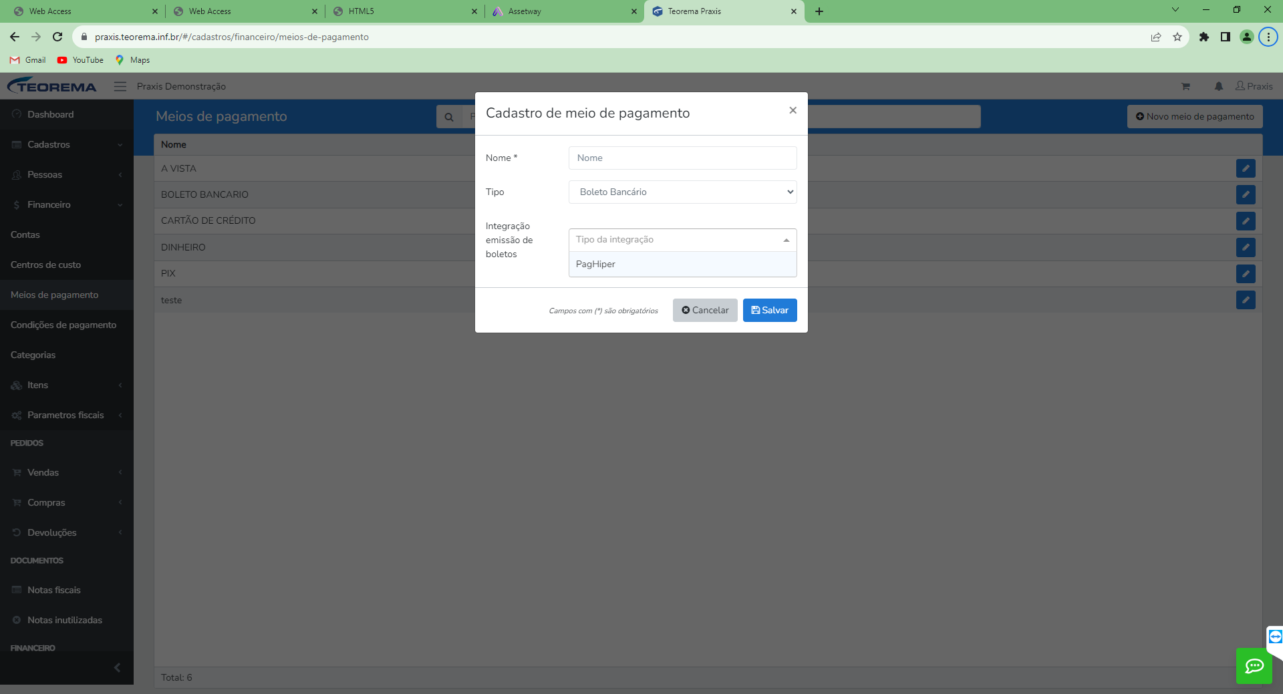
Task: Open Notas inutilizadas in the sidebar
Action: (x=67, y=620)
